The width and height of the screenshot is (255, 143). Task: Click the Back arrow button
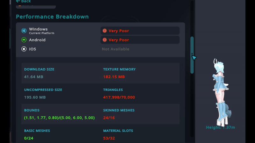[x=23, y=2]
